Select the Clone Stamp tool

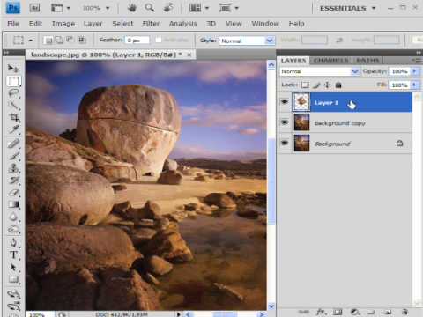coord(13,168)
